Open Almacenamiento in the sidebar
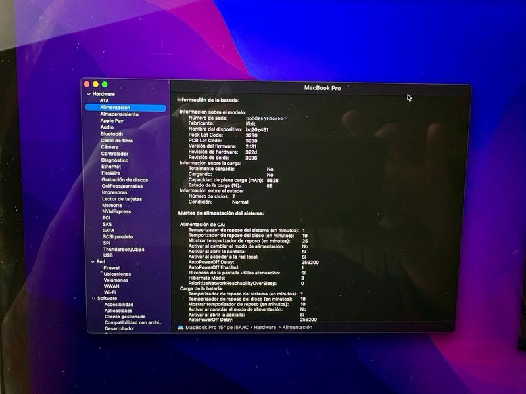 click(119, 114)
